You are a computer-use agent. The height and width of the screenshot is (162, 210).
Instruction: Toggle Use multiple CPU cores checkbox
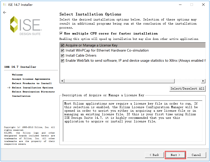(61, 34)
